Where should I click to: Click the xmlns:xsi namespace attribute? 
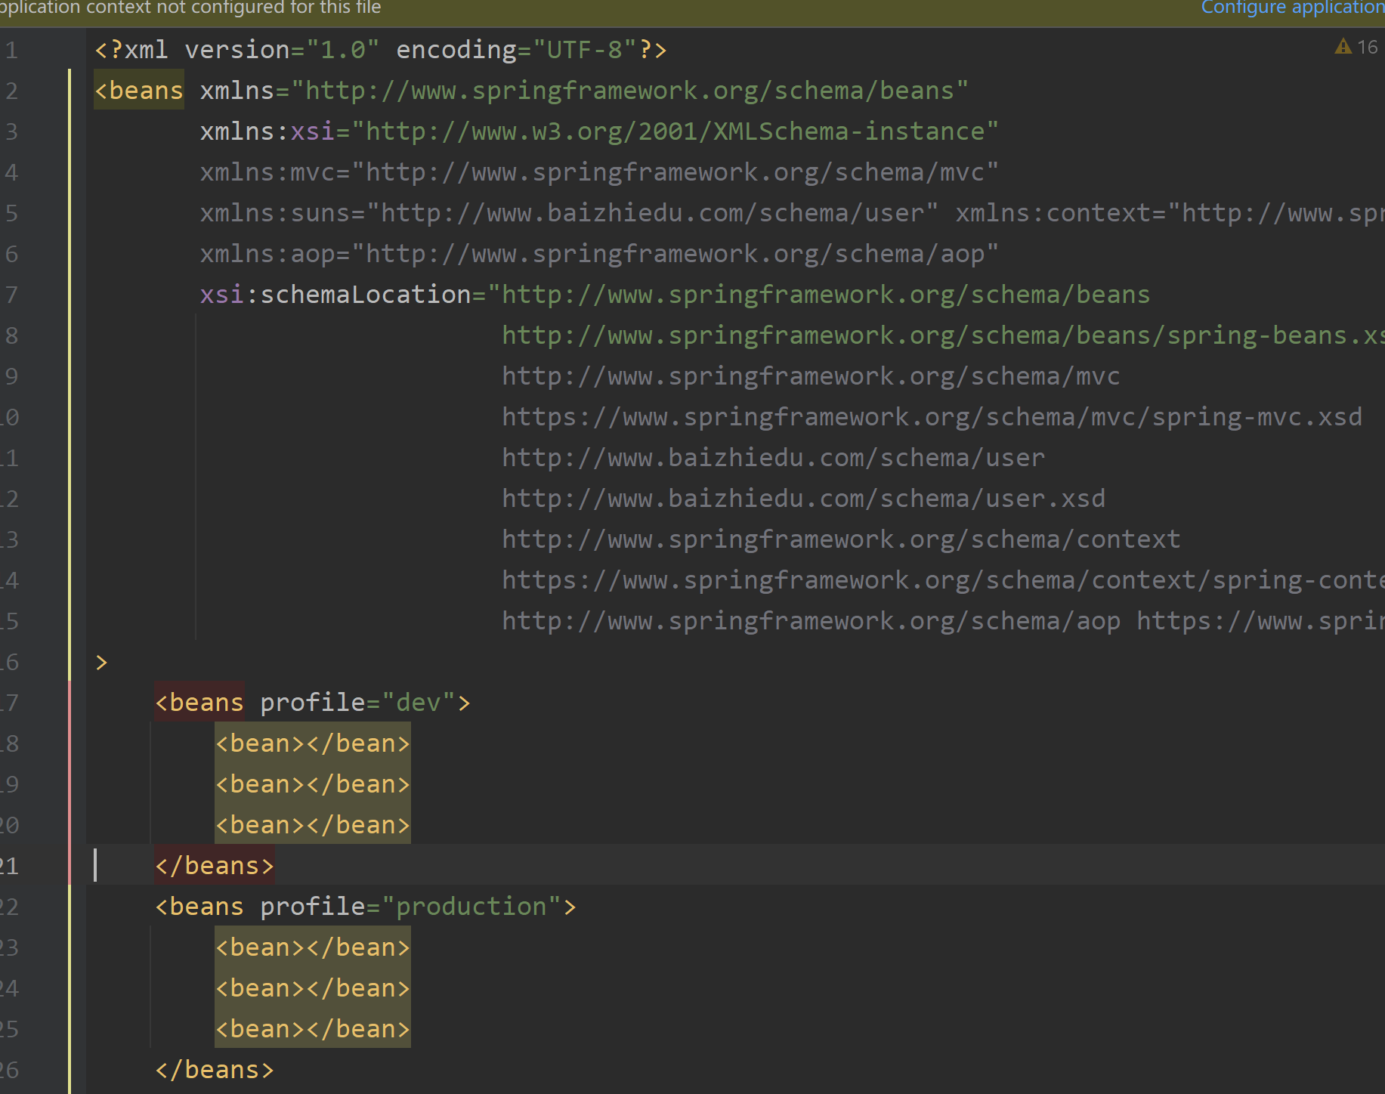coord(599,131)
